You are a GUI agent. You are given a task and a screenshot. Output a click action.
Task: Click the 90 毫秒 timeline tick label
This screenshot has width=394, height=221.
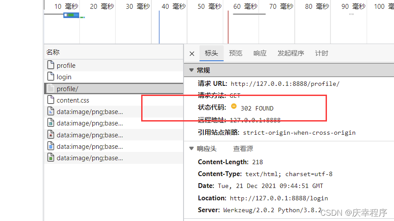pyautogui.click(x=353, y=7)
